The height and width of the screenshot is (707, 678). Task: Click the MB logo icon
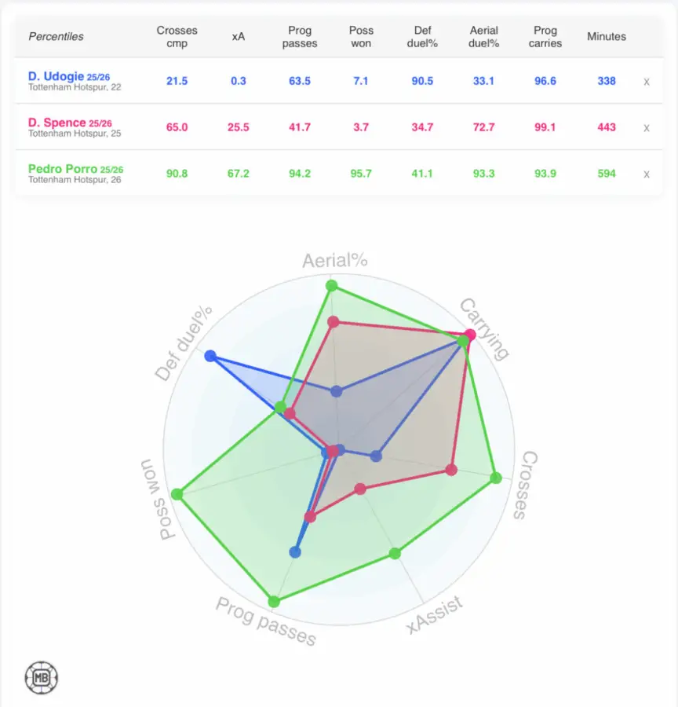[41, 676]
